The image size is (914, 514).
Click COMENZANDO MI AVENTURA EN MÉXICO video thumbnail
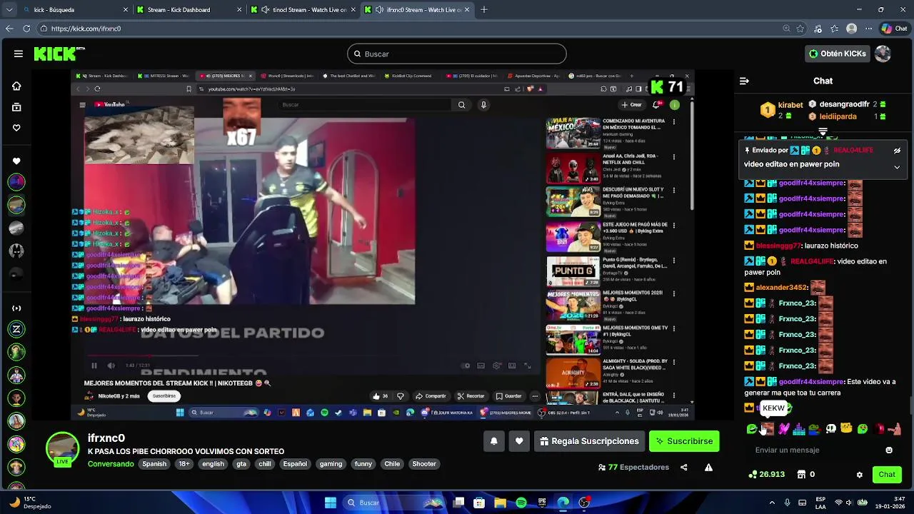[x=573, y=133]
